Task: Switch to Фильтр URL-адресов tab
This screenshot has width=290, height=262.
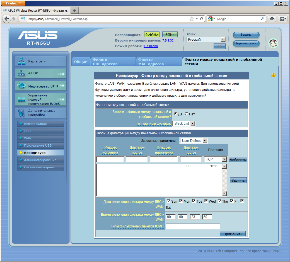Action: pyautogui.click(x=113, y=62)
